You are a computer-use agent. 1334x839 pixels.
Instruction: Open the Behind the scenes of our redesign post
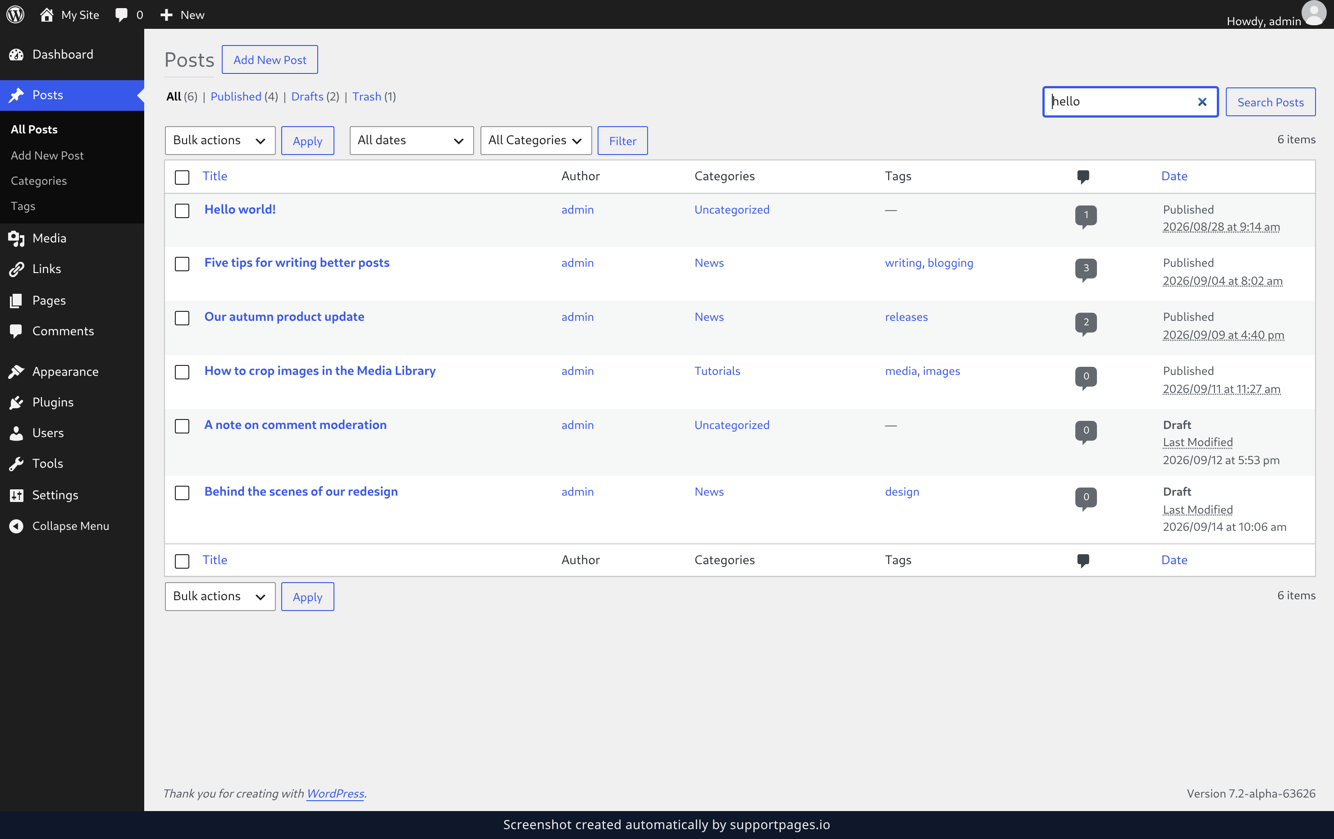(301, 491)
